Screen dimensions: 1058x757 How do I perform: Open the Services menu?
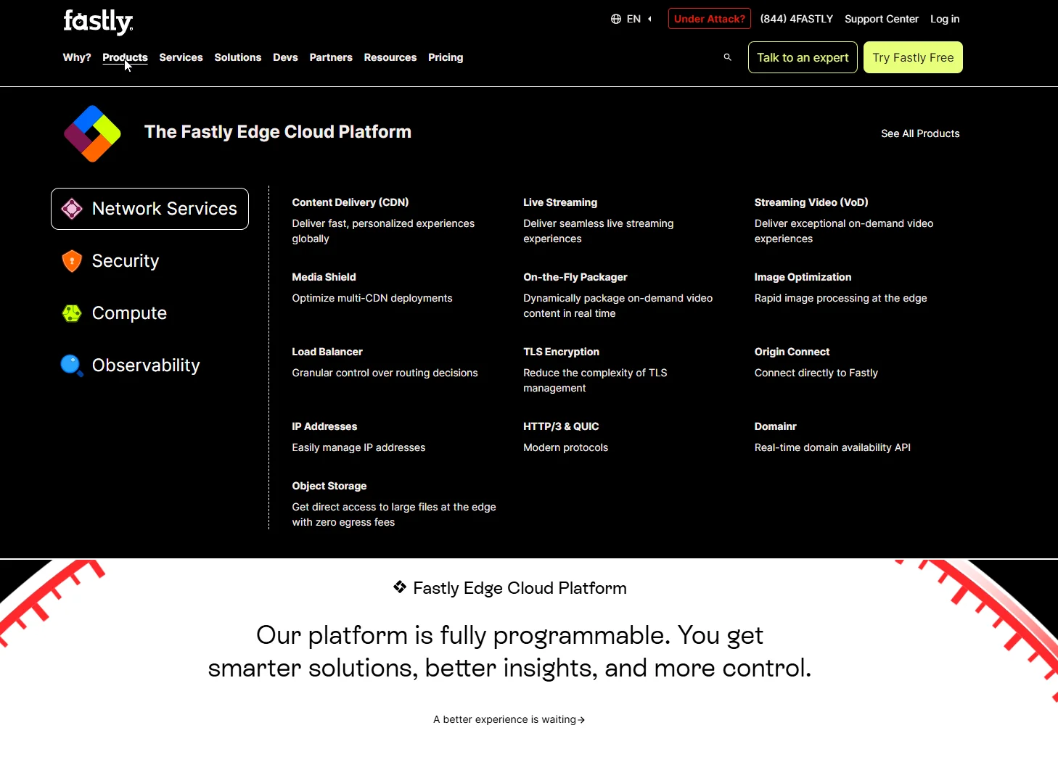point(181,57)
